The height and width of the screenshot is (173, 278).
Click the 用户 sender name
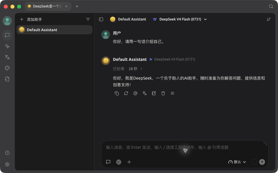117,33
